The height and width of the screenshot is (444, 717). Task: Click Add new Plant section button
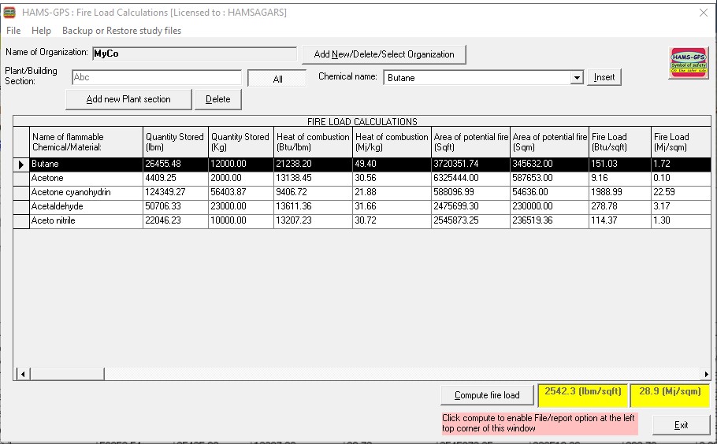click(x=128, y=99)
